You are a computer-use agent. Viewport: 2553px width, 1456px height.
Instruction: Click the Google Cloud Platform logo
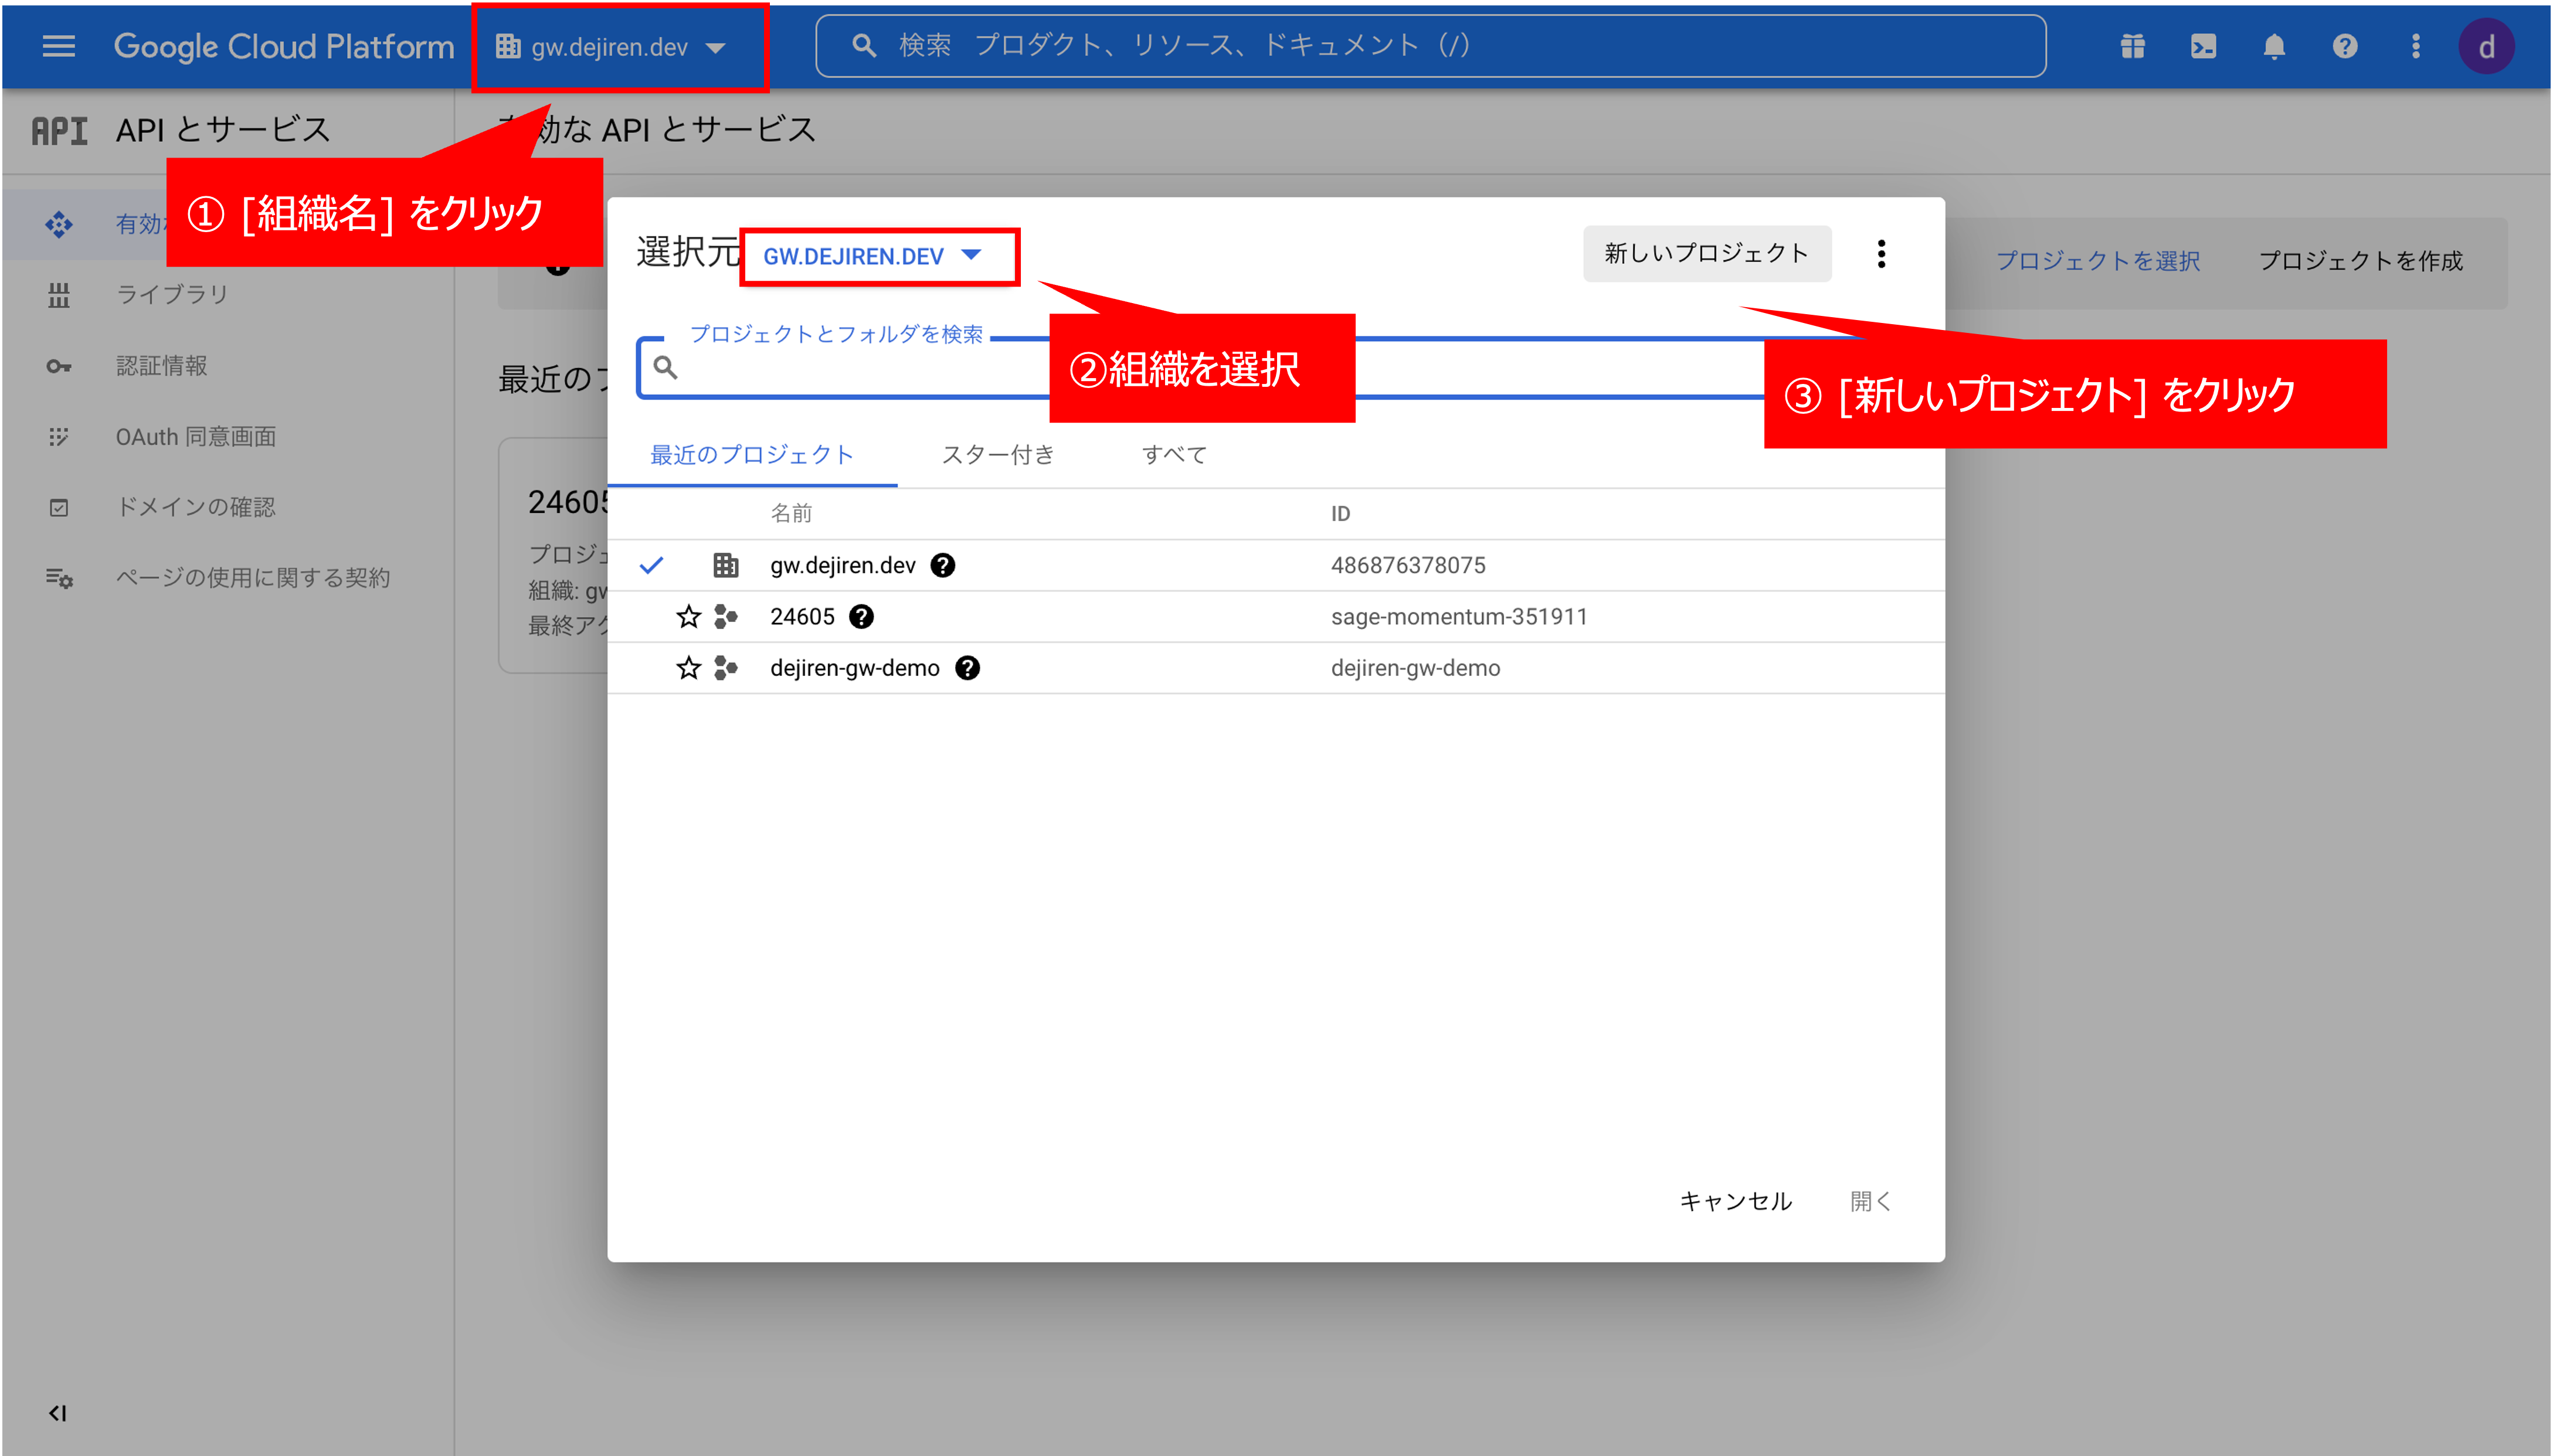point(284,47)
